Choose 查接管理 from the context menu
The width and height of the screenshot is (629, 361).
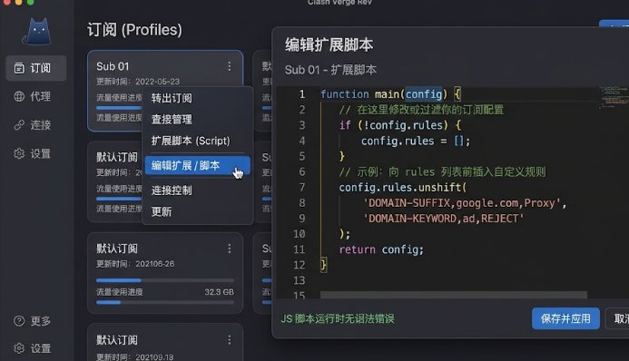pos(198,119)
